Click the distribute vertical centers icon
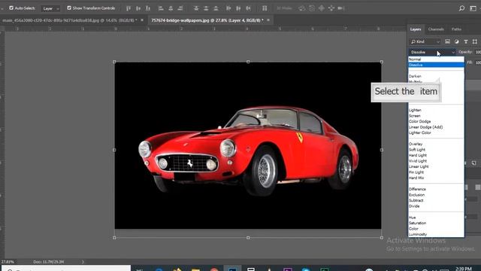Image resolution: width=481 pixels, height=271 pixels. tap(206, 8)
